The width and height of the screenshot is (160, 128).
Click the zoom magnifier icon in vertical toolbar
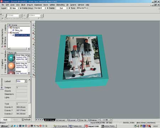tap(33, 33)
